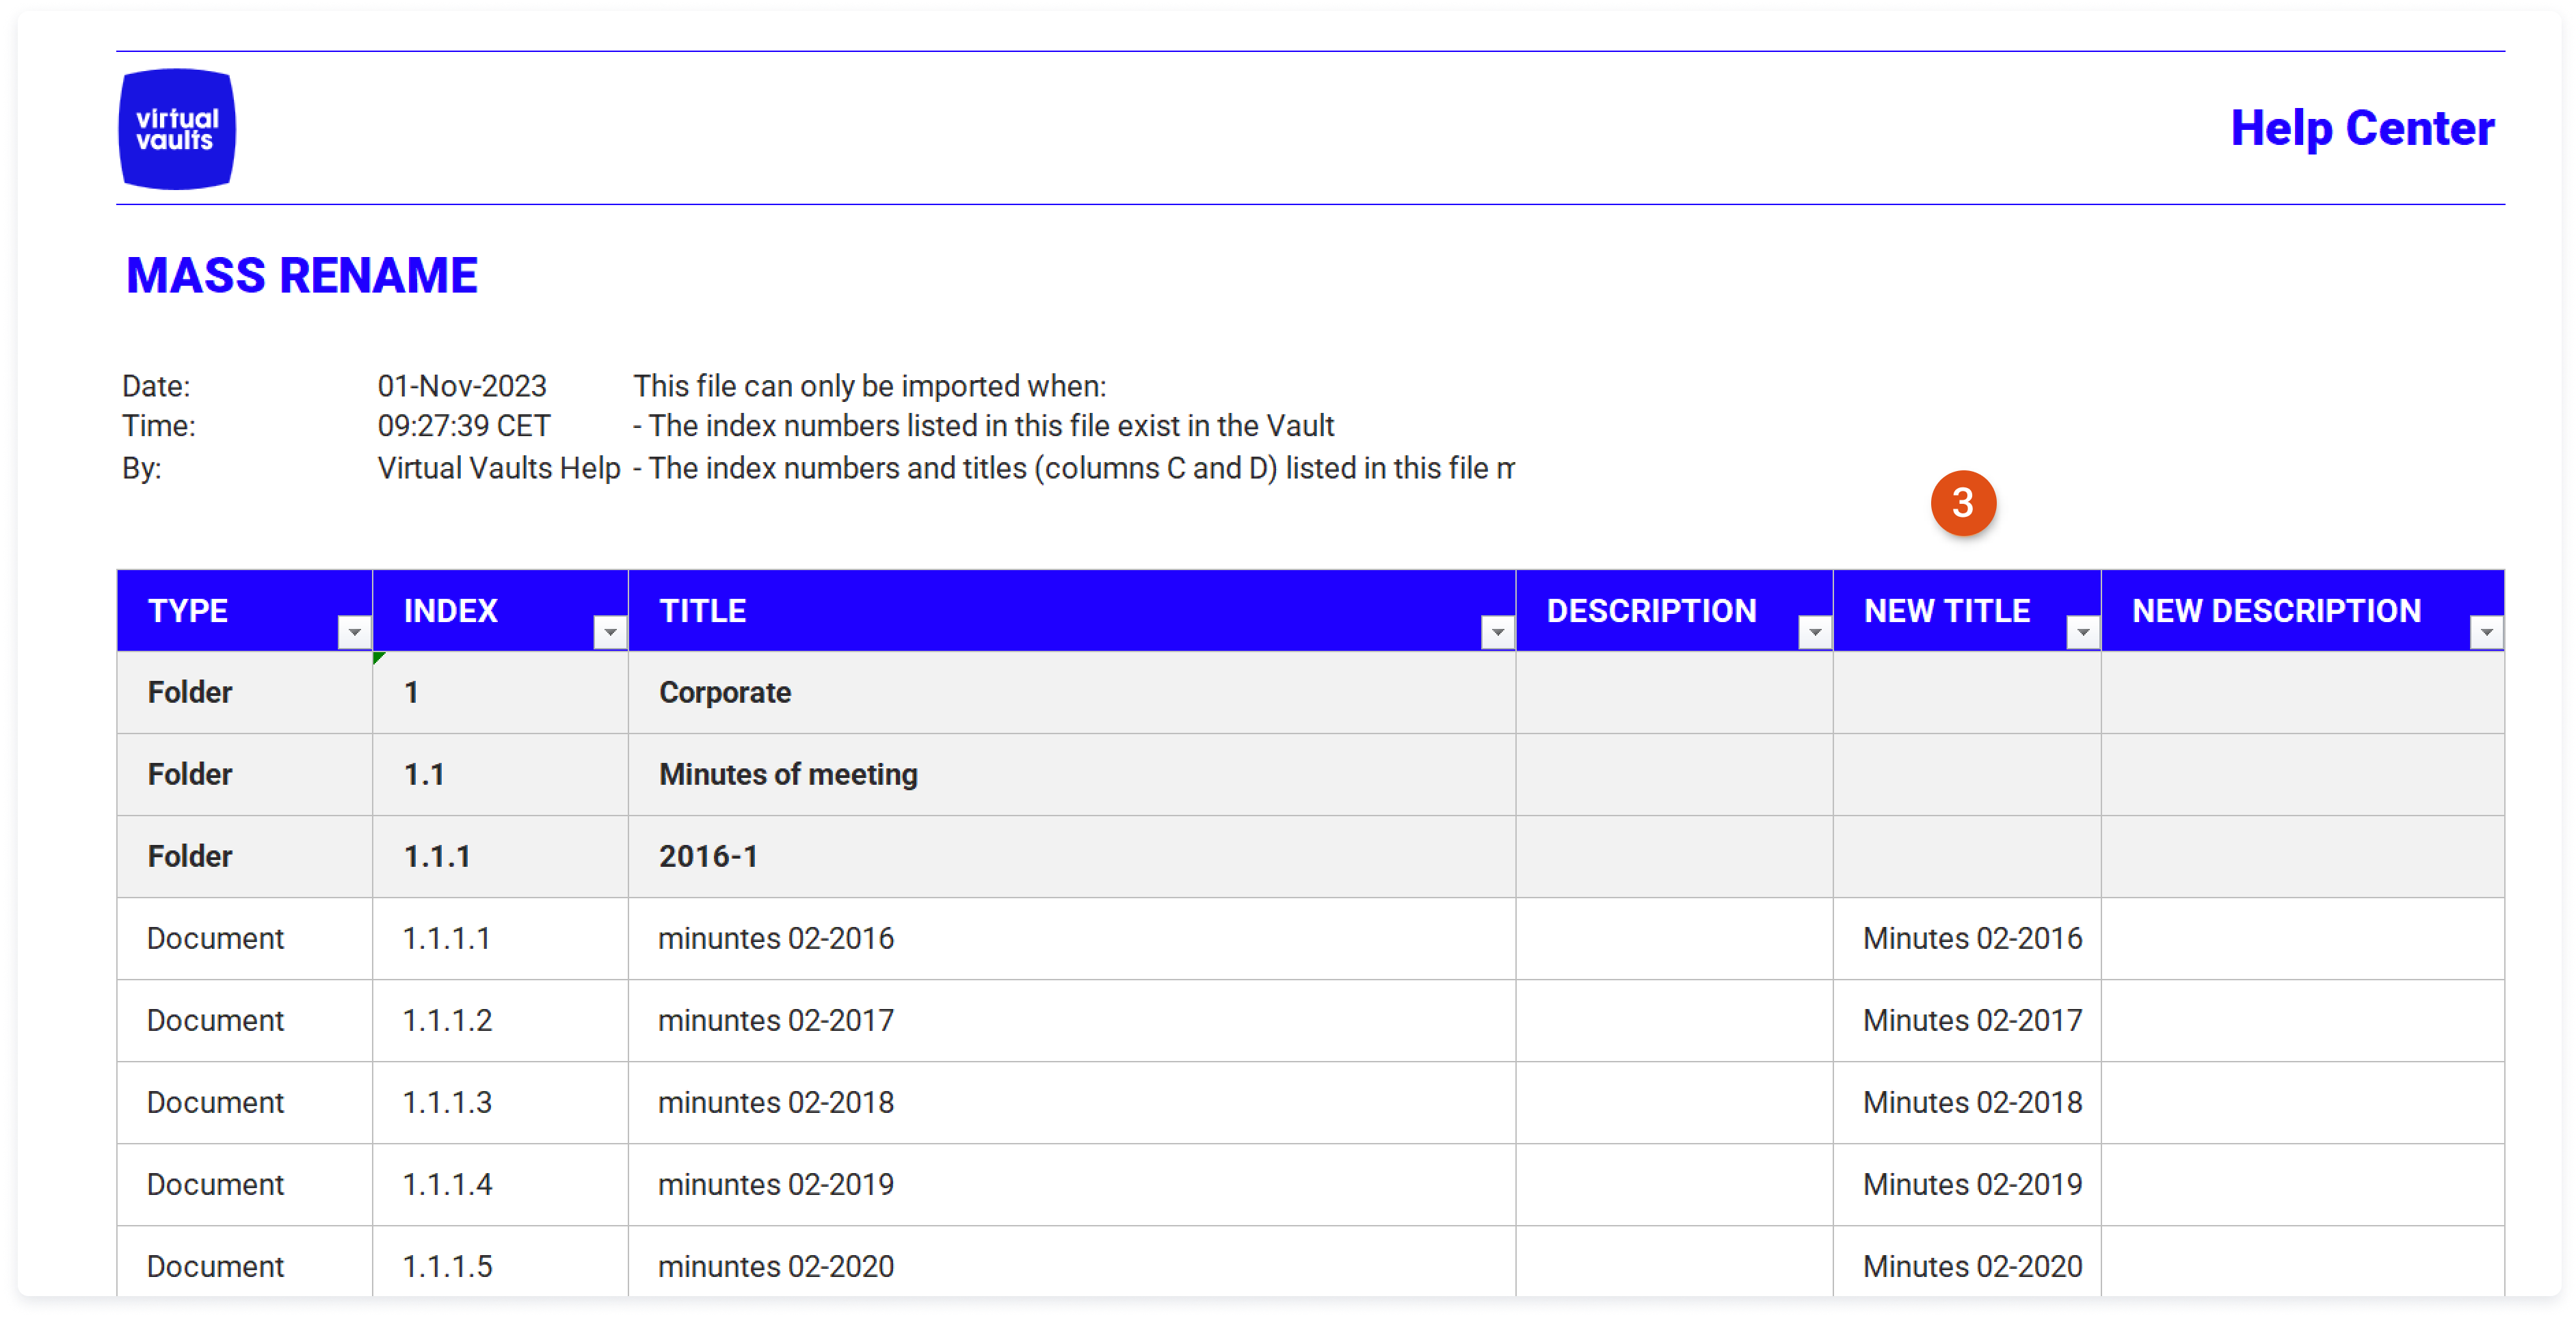Select the index cell 1.1.1.4
This screenshot has height=1318, width=2576.
point(500,1184)
